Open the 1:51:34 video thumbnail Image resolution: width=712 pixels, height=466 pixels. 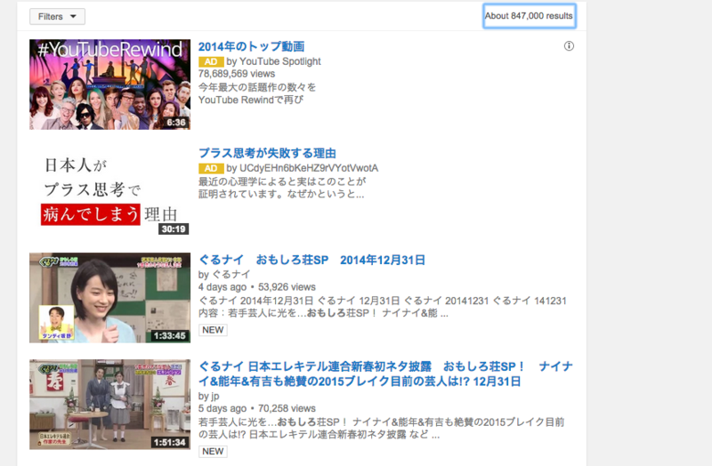point(109,405)
